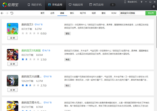Open the green 数码宝贝3无敌版 title link
The width and height of the screenshot is (157, 111).
[31, 51]
